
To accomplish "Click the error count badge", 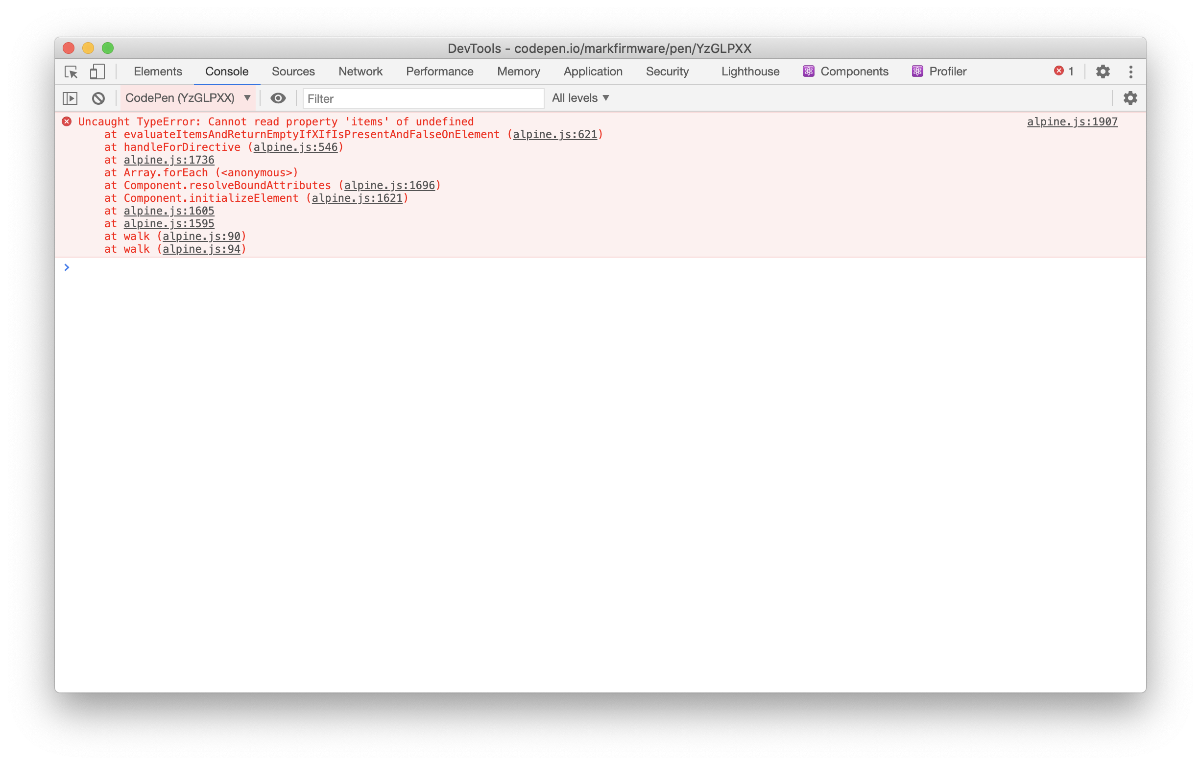I will tap(1064, 71).
